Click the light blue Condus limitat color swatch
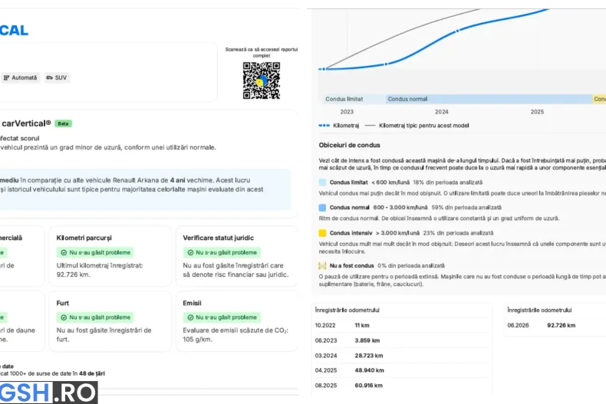The height and width of the screenshot is (404, 606). pyautogui.click(x=322, y=182)
